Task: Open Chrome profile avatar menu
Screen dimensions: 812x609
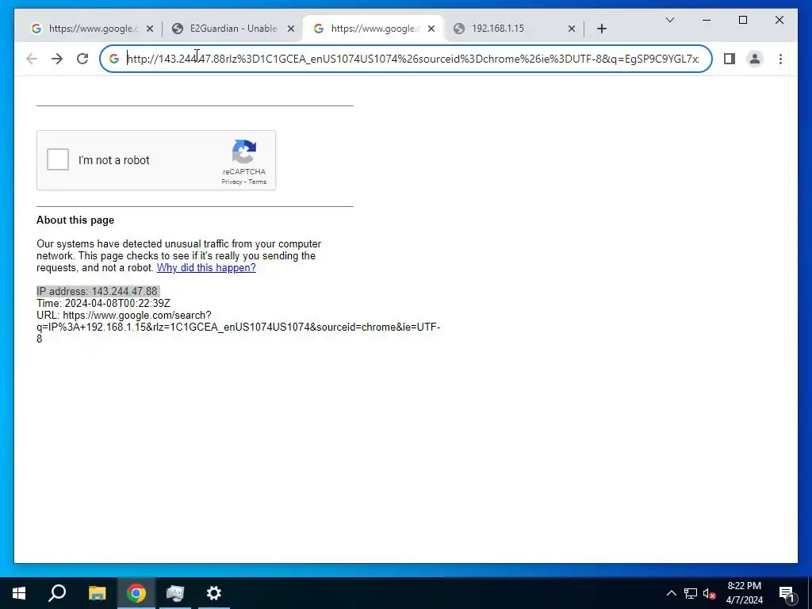Action: 755,59
